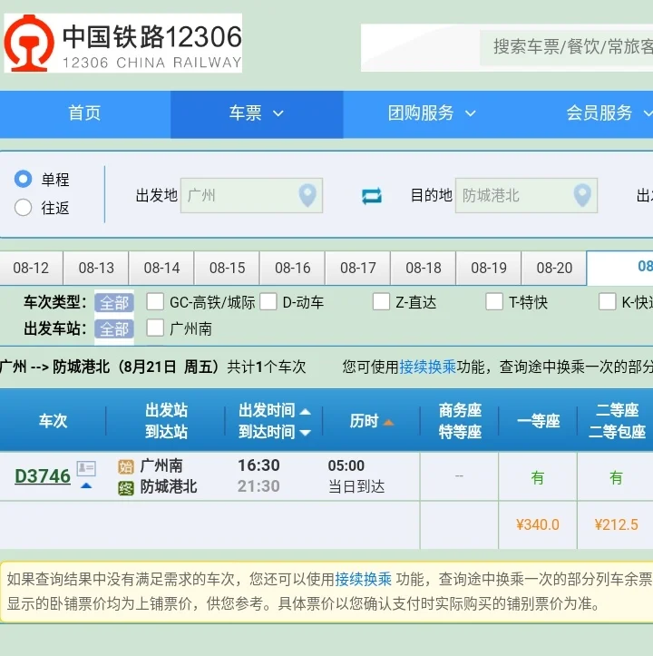
Task: Click arrival time 21:30
Action: coord(258,486)
